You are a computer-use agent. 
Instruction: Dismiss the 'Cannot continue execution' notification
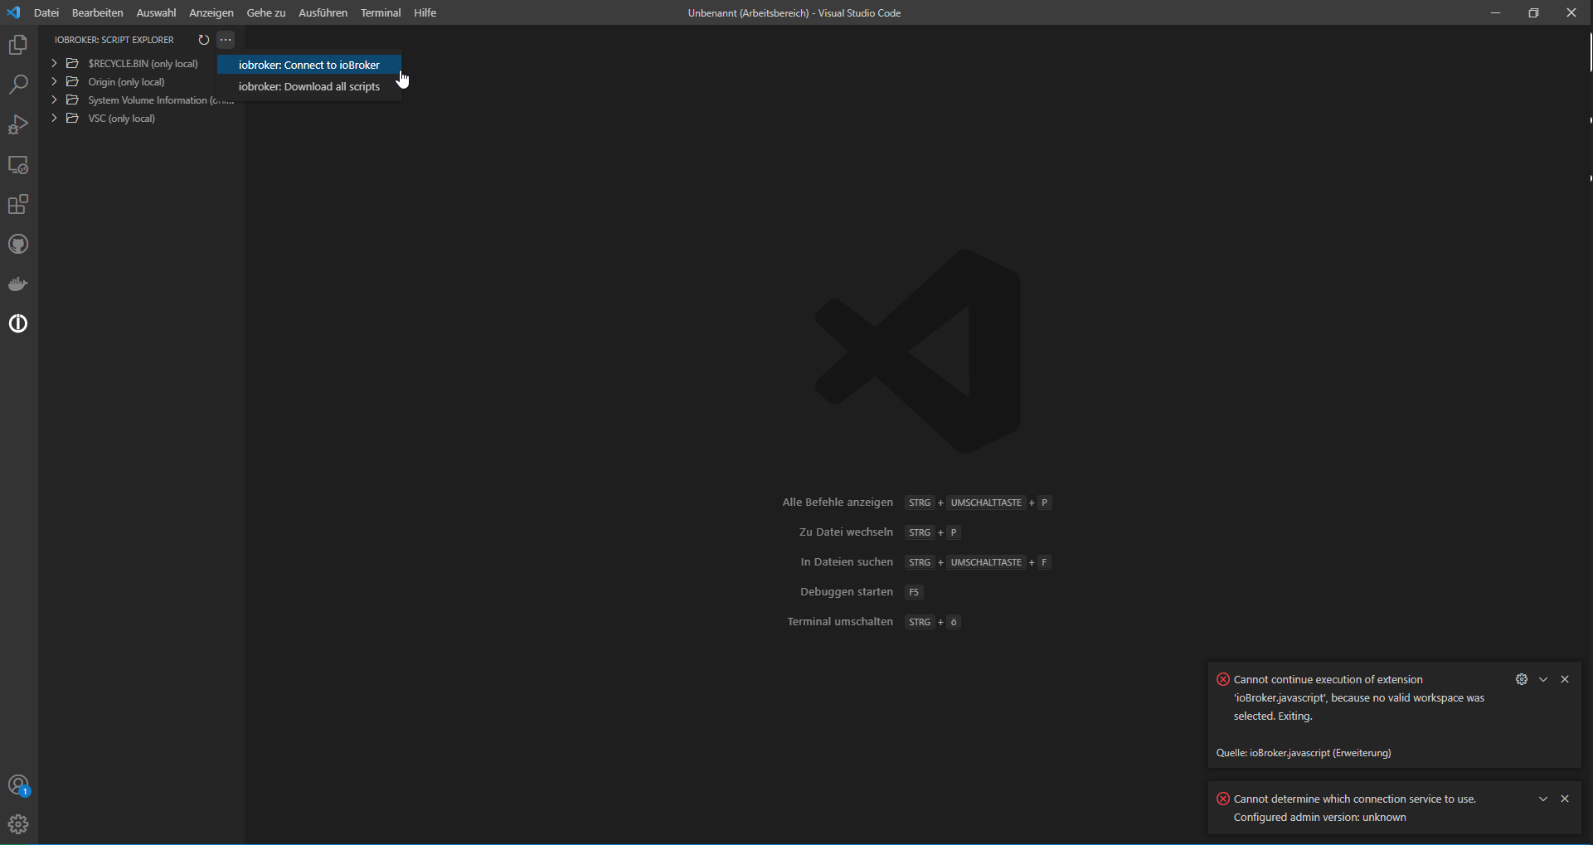[1565, 679]
